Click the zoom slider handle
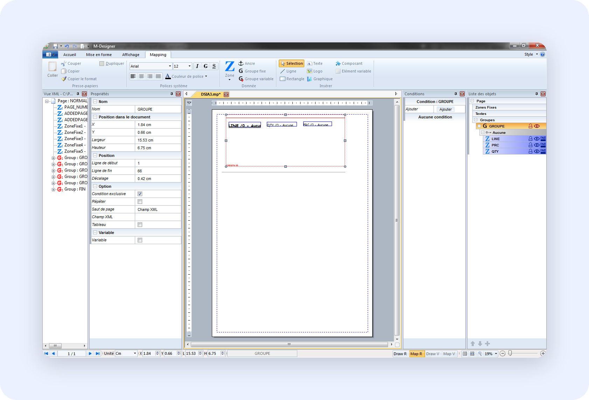This screenshot has height=400, width=589. [510, 353]
